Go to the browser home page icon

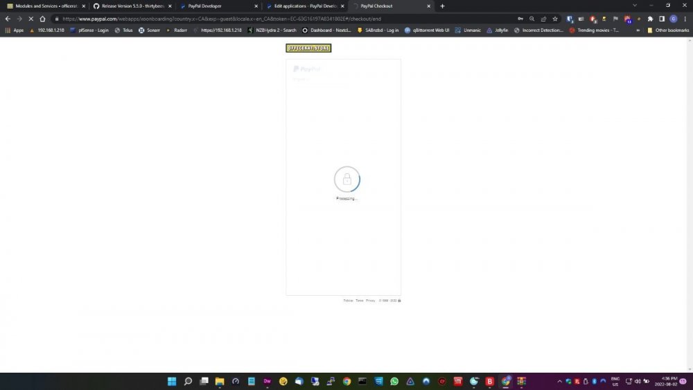click(x=42, y=19)
